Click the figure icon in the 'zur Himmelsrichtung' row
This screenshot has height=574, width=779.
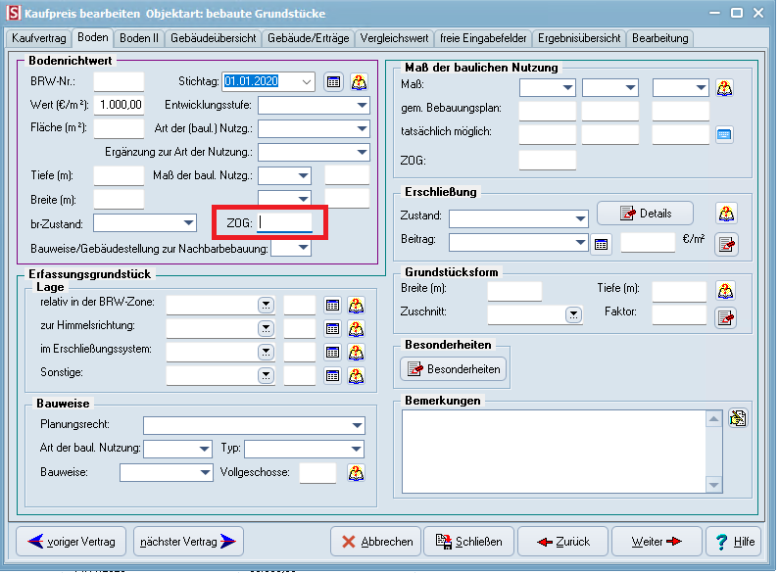click(x=357, y=328)
